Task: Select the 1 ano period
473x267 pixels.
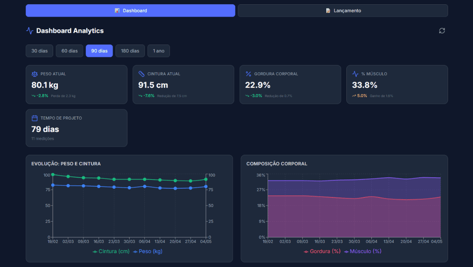Action: [x=159, y=51]
